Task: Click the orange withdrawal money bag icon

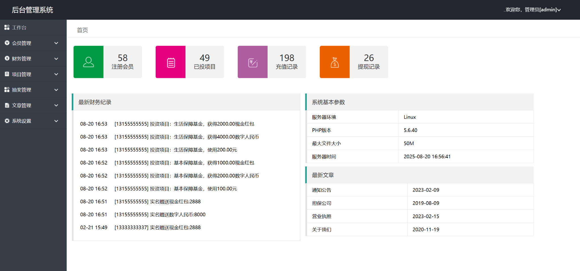Action: click(335, 62)
